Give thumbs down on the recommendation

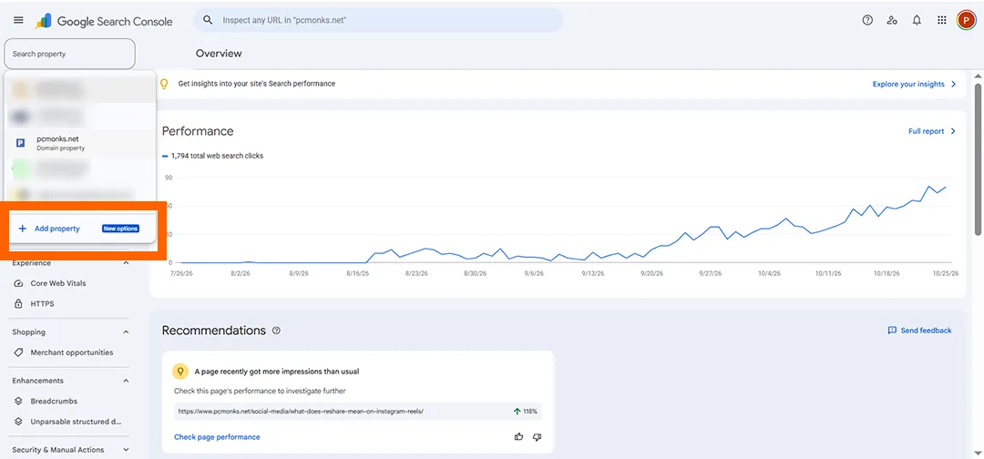coord(538,436)
